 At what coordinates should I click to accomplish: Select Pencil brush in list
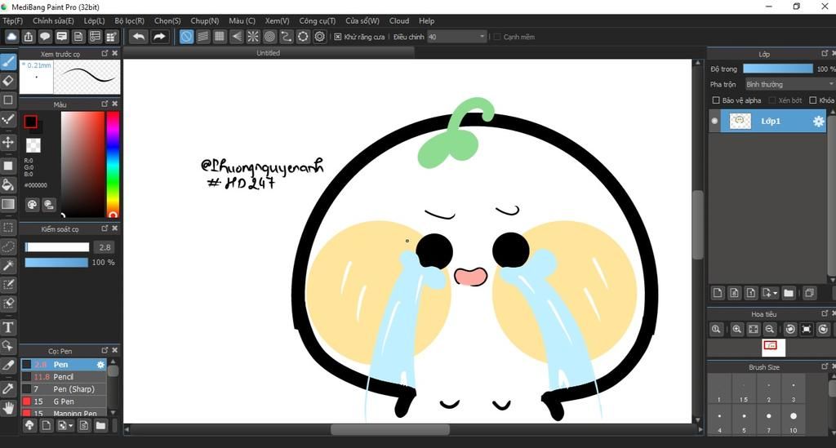pos(64,377)
